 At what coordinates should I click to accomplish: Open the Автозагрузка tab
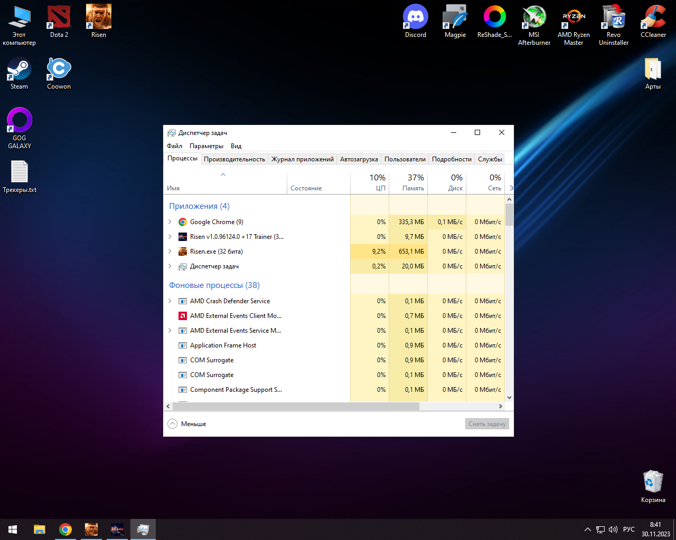pyautogui.click(x=359, y=159)
